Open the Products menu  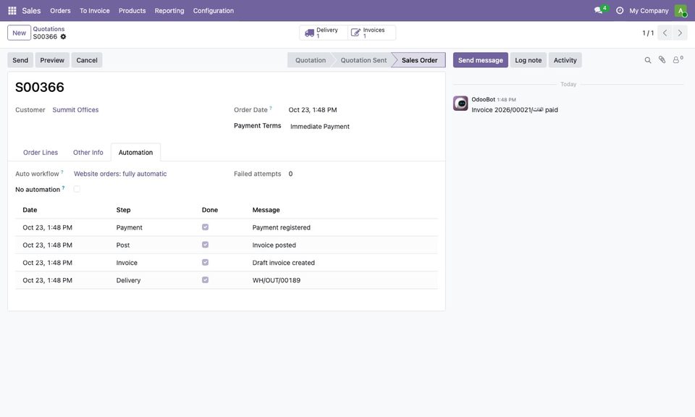132,11
